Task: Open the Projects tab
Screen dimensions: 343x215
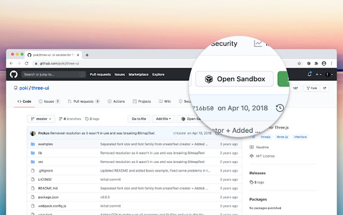Action: [142, 101]
